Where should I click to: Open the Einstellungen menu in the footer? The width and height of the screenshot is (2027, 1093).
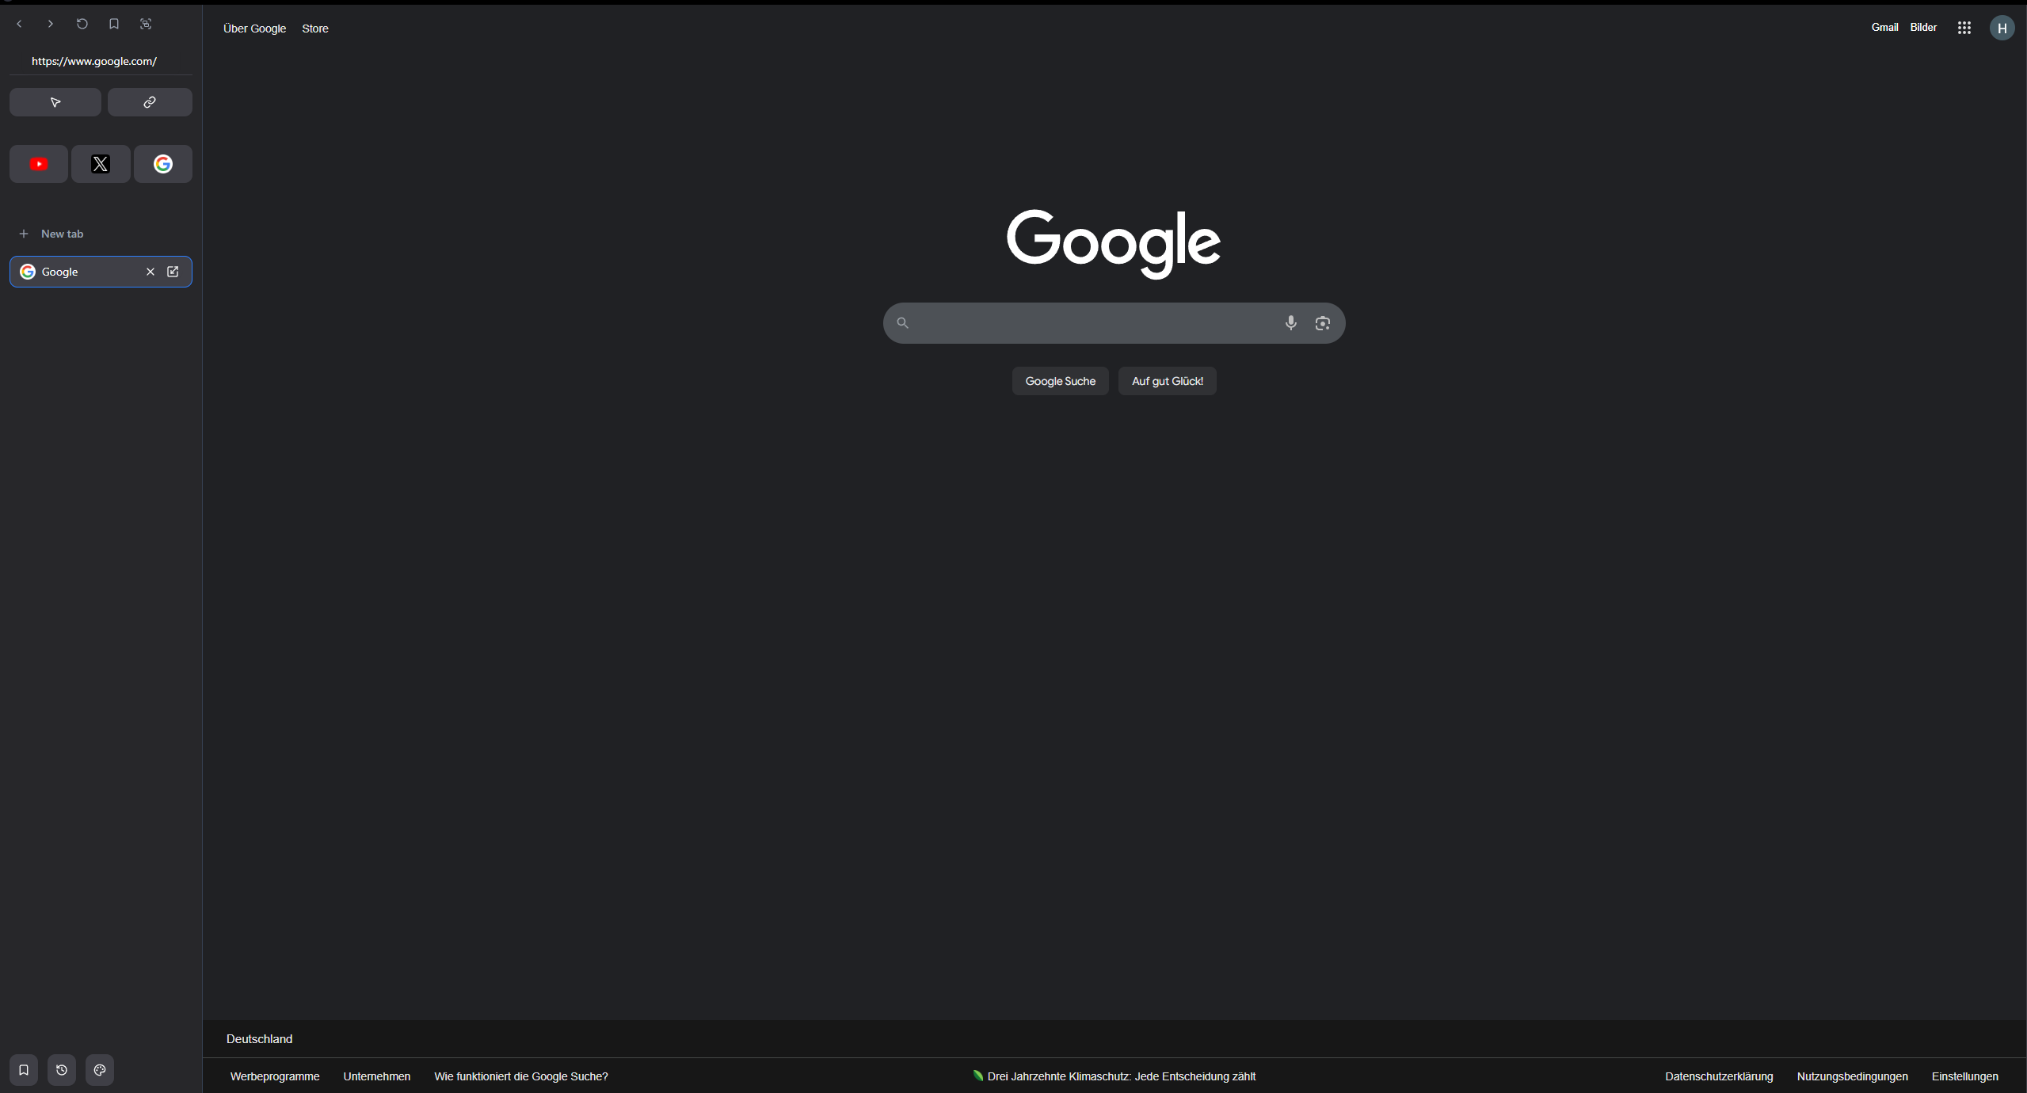tap(1964, 1076)
